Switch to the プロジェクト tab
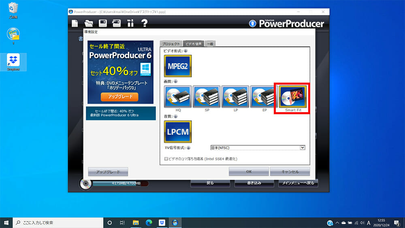This screenshot has height=228, width=405. [171, 44]
